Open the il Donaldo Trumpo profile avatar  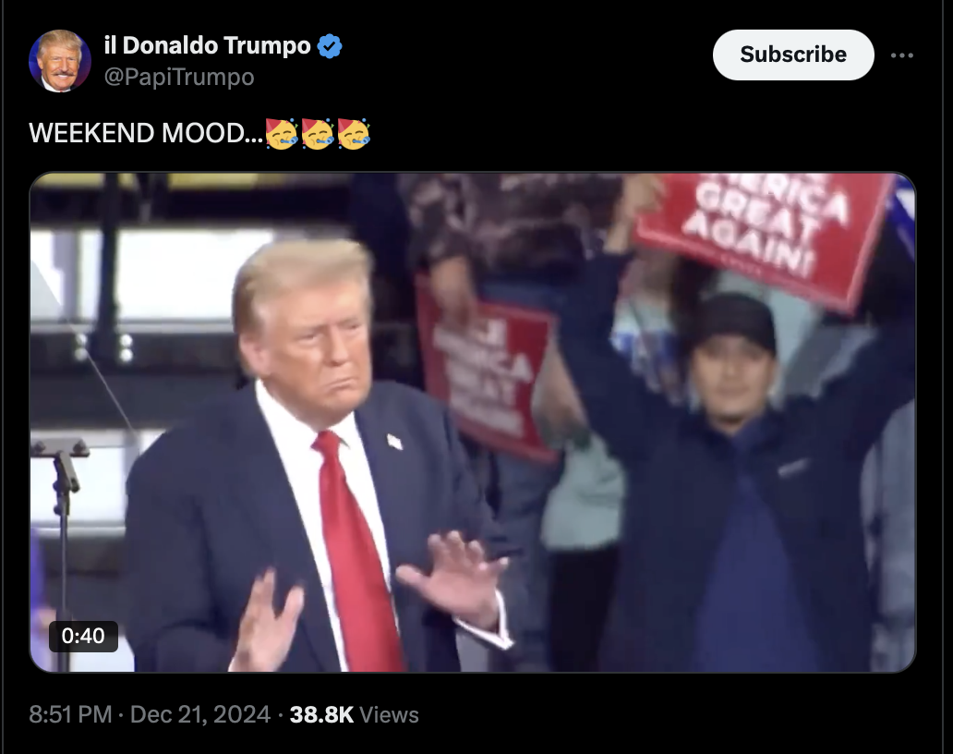pos(59,61)
